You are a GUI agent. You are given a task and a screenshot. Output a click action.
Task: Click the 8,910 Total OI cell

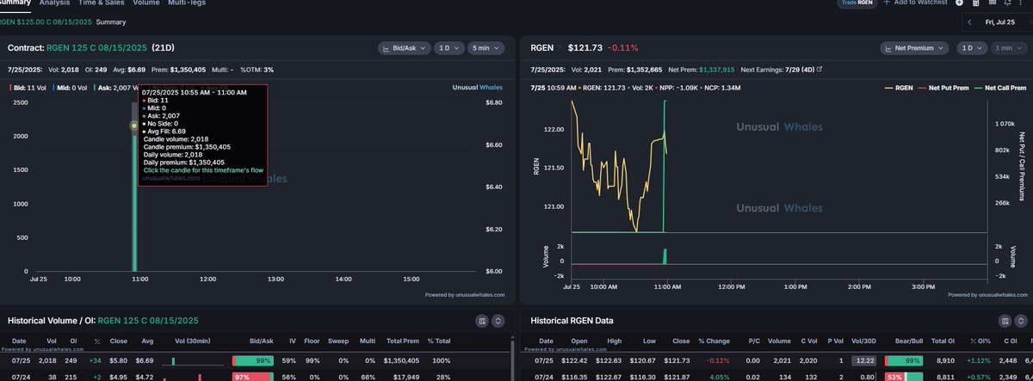coord(944,360)
